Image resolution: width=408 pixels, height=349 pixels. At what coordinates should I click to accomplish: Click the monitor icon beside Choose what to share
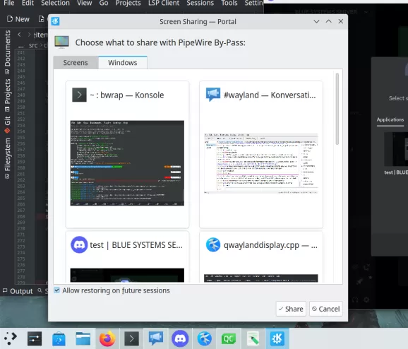(61, 42)
